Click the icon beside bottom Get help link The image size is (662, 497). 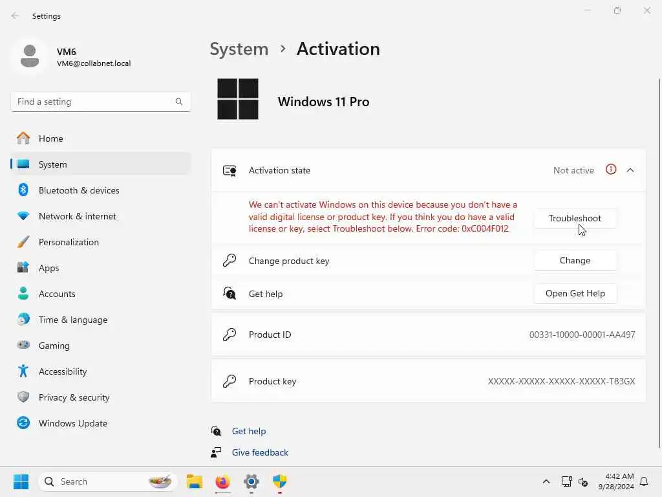[x=216, y=431]
